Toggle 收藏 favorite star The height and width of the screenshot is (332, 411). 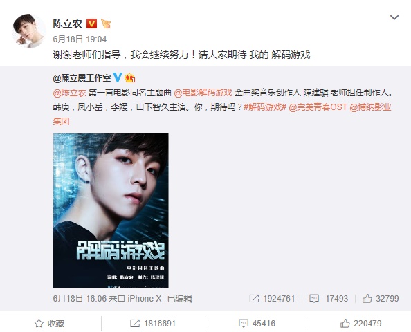pos(50,323)
